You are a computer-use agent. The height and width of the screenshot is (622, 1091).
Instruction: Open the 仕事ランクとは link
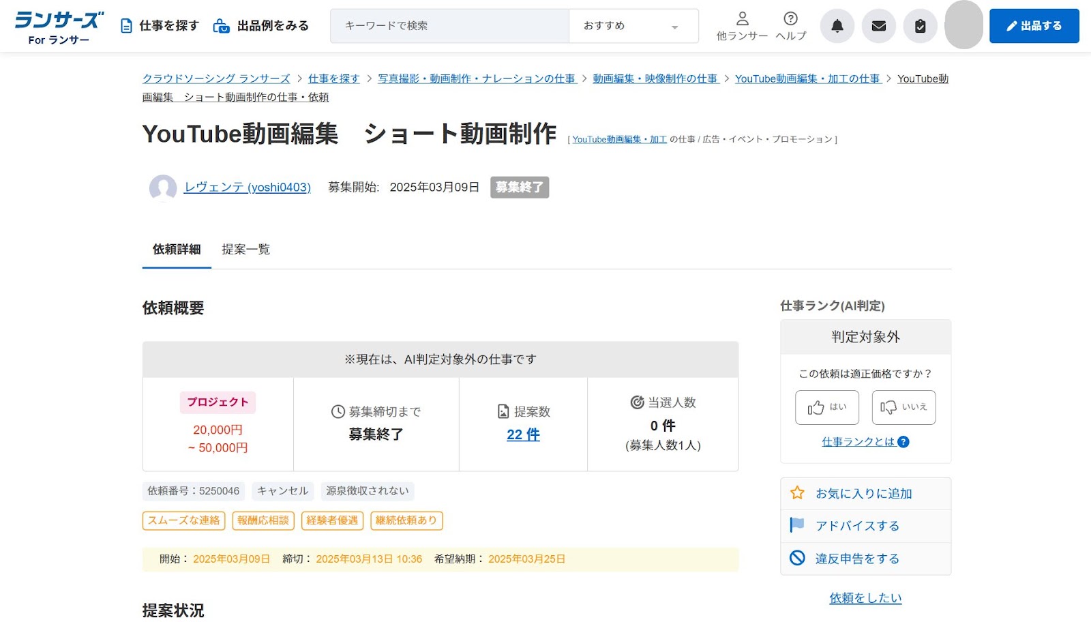(x=858, y=442)
